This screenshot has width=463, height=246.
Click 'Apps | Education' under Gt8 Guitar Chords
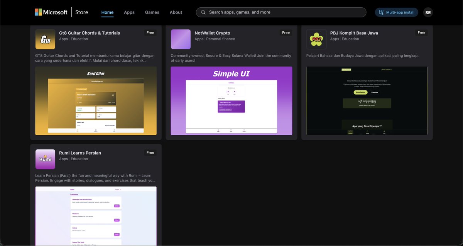pyautogui.click(x=73, y=39)
